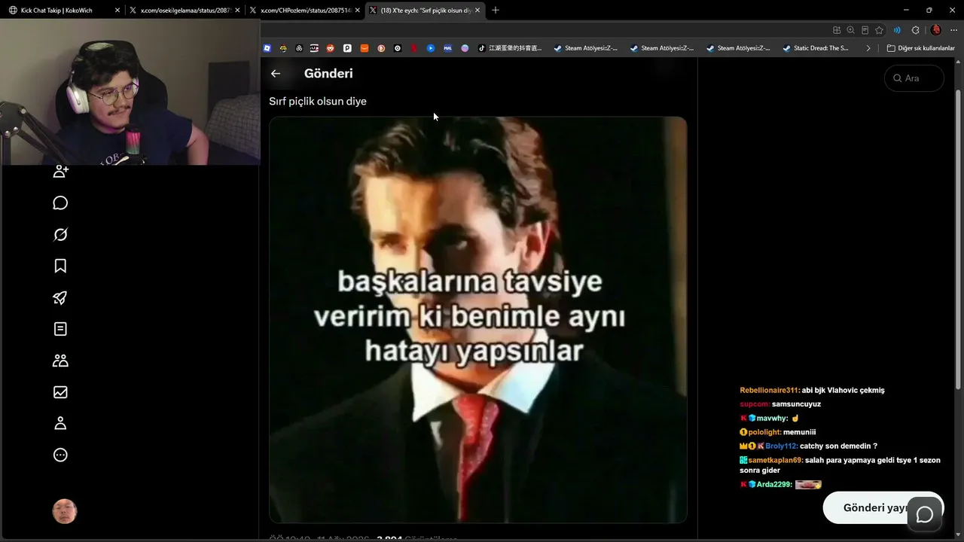Open a new browser tab with the plus button
The width and height of the screenshot is (964, 542).
click(x=496, y=11)
